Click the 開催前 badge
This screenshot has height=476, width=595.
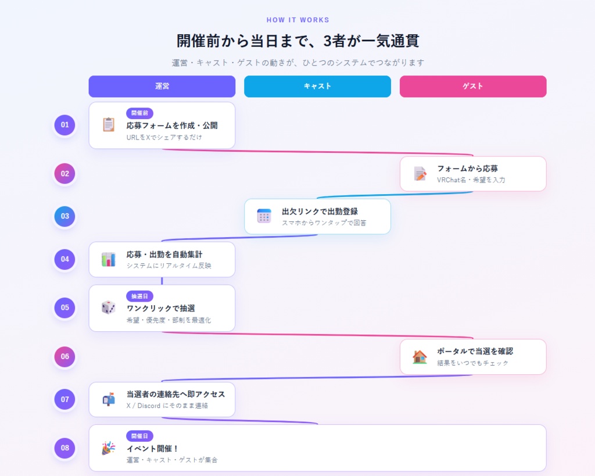click(139, 113)
